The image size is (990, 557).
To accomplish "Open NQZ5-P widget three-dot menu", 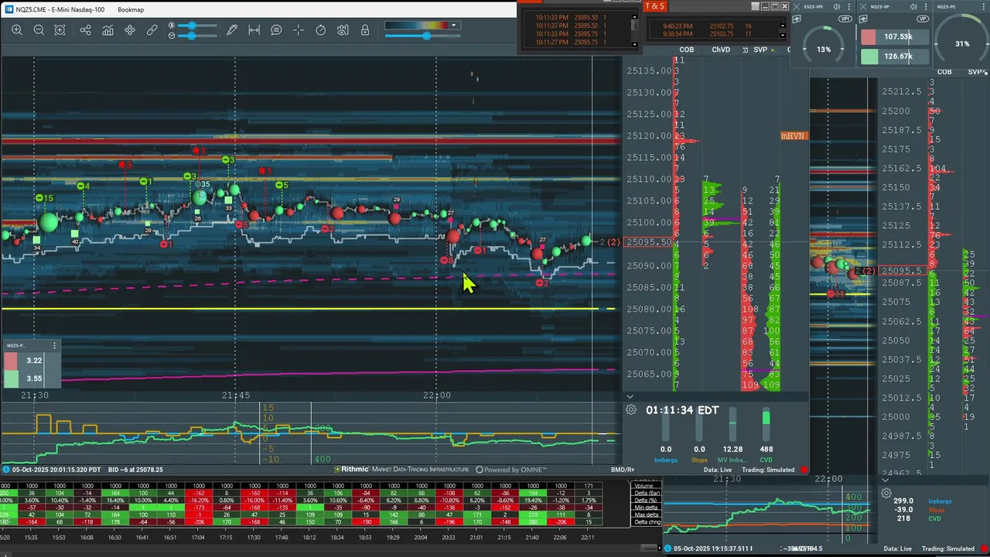I will tap(54, 346).
